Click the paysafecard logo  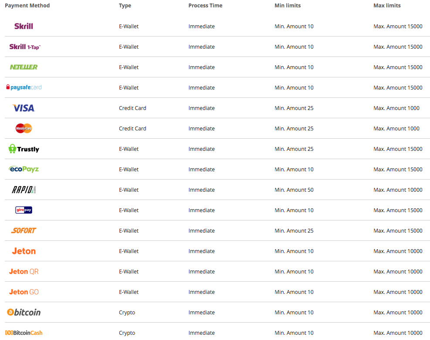24,87
